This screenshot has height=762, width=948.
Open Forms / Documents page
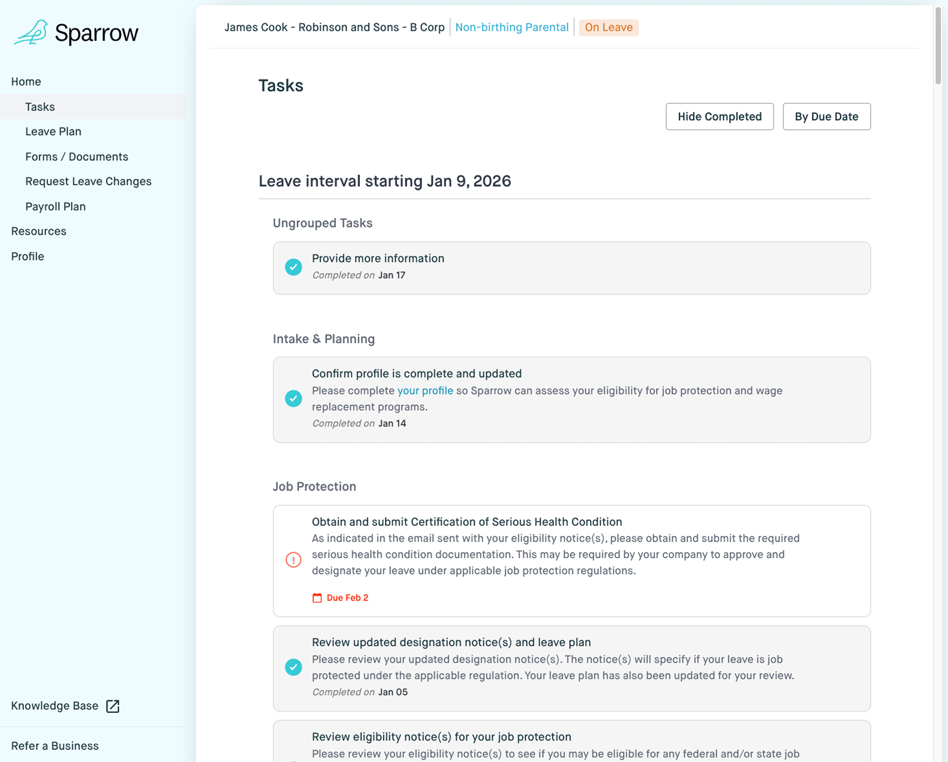[76, 157]
